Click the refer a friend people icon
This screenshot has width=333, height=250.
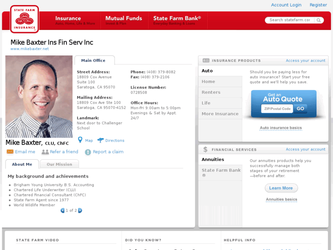[x=45, y=152]
